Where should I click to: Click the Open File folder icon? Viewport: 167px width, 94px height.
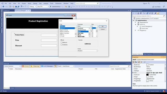(14, 7)
